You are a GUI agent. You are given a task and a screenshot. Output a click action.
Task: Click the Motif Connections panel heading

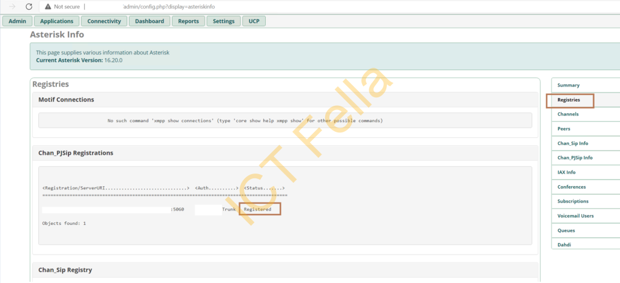tap(66, 100)
